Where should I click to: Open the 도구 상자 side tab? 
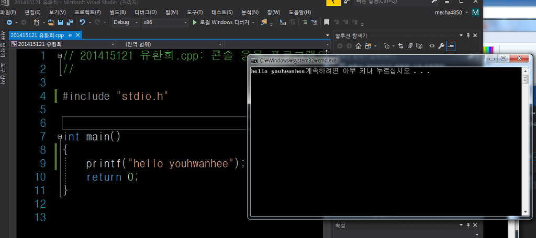[3, 73]
